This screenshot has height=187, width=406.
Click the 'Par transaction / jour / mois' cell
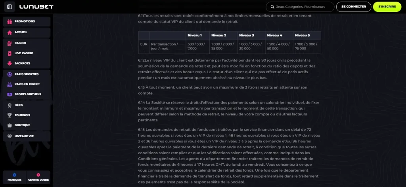coord(168,47)
